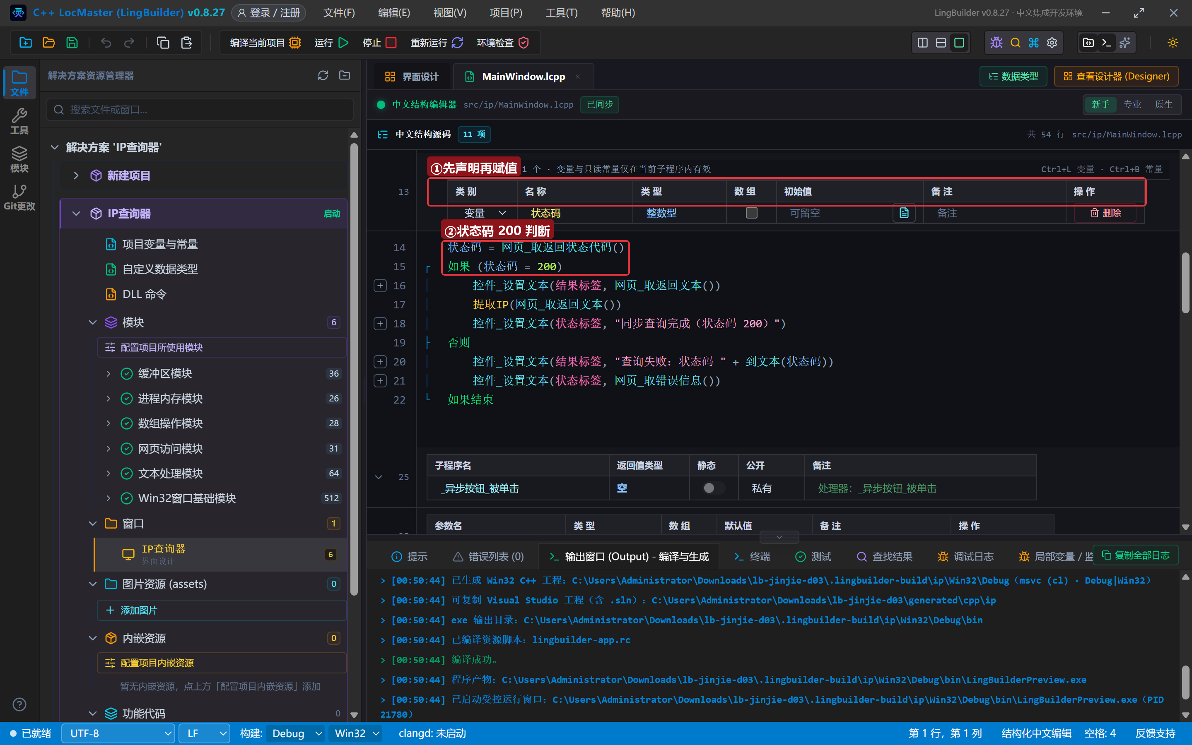Select the 新手 editor mode
1192x745 pixels.
[1100, 104]
